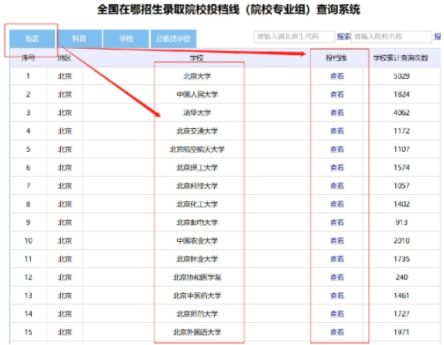Click the 学校累计查询次数 column header
The width and height of the screenshot is (444, 345).
(401, 58)
